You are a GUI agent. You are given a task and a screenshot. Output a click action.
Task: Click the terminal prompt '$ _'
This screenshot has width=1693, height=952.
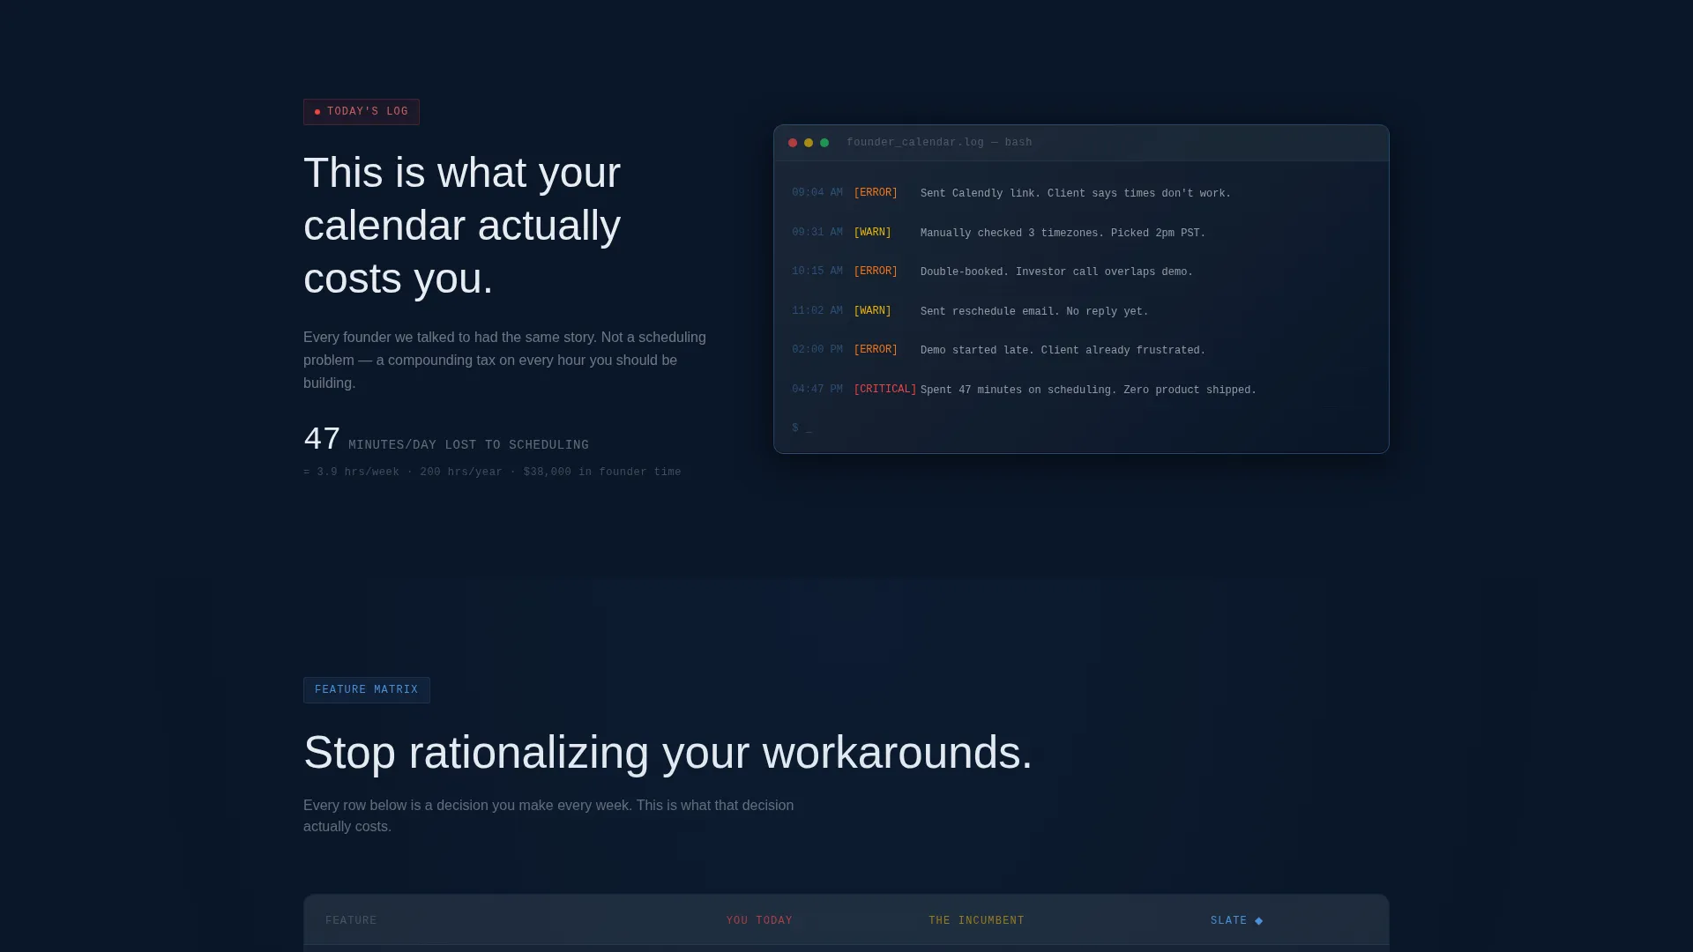[x=802, y=428]
